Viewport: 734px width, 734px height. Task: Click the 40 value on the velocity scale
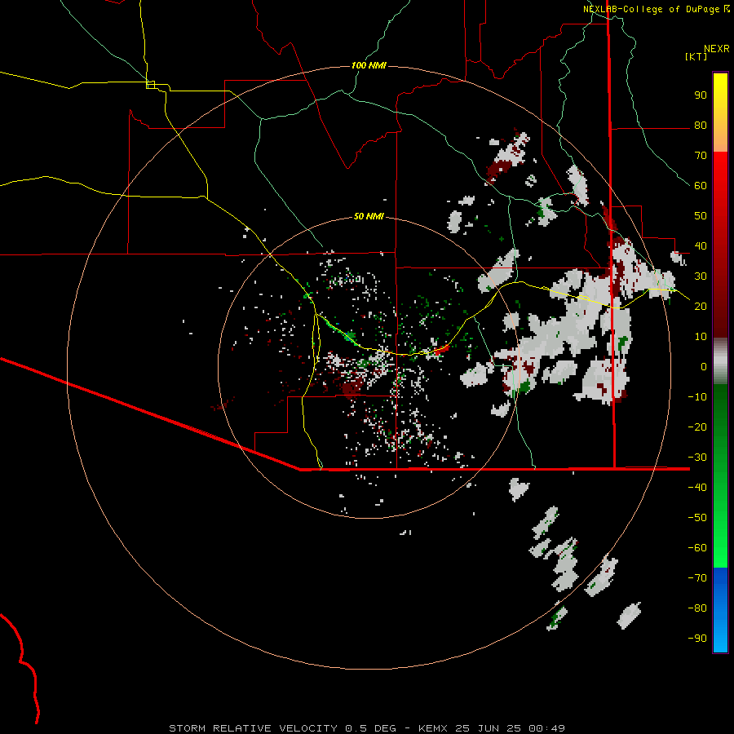701,245
